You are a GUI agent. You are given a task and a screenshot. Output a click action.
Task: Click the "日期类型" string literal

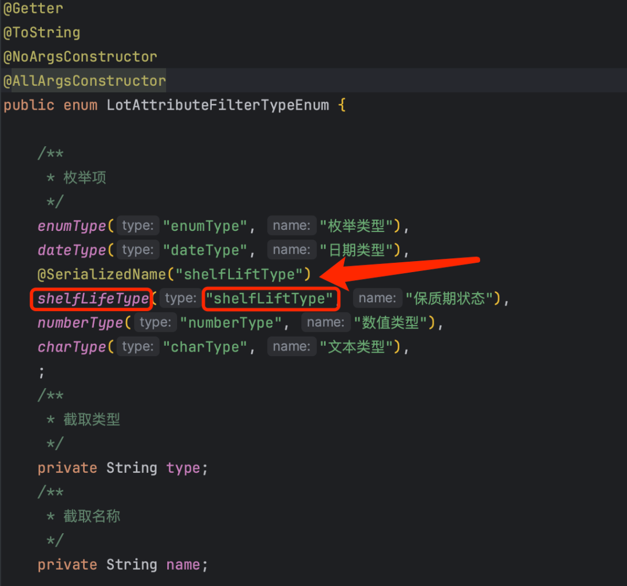[x=356, y=250]
